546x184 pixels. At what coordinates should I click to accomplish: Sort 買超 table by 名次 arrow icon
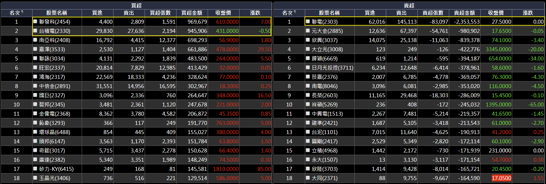point(22,12)
